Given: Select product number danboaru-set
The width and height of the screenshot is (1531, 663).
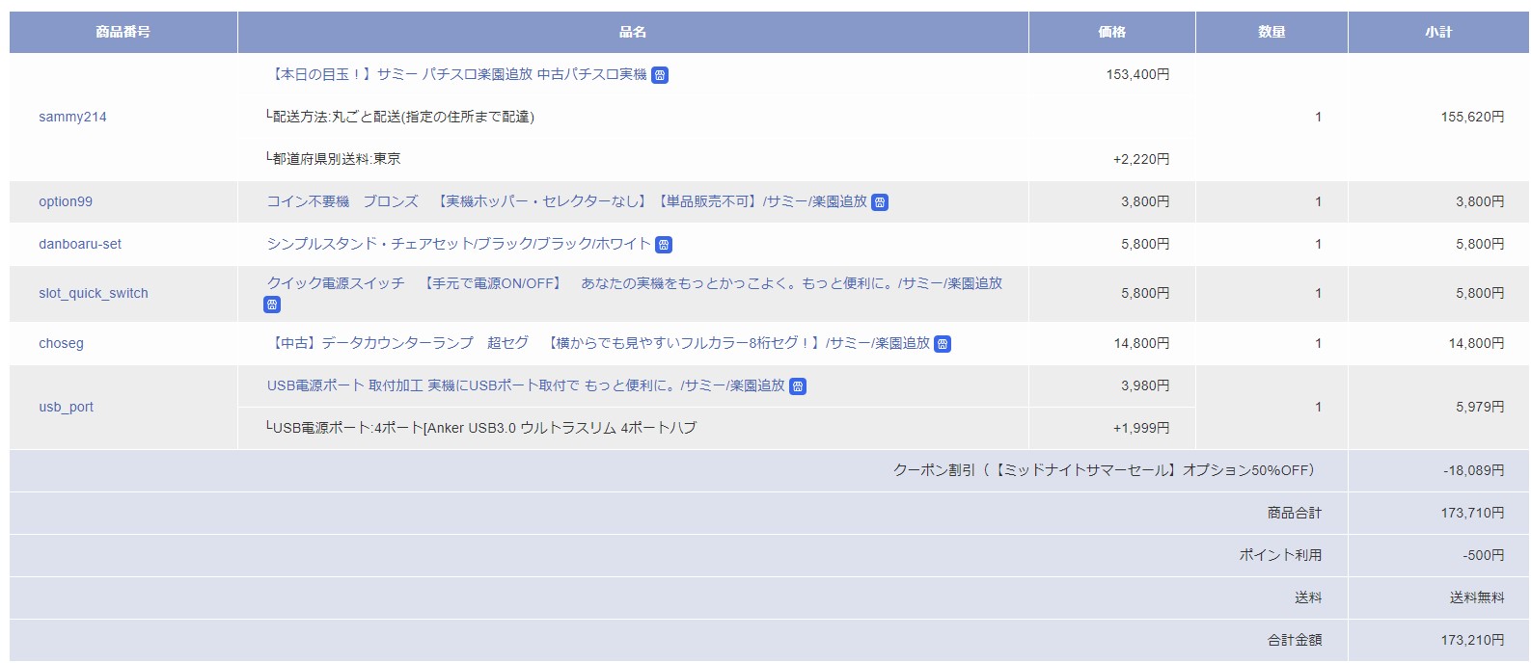Looking at the screenshot, I should tap(80, 244).
